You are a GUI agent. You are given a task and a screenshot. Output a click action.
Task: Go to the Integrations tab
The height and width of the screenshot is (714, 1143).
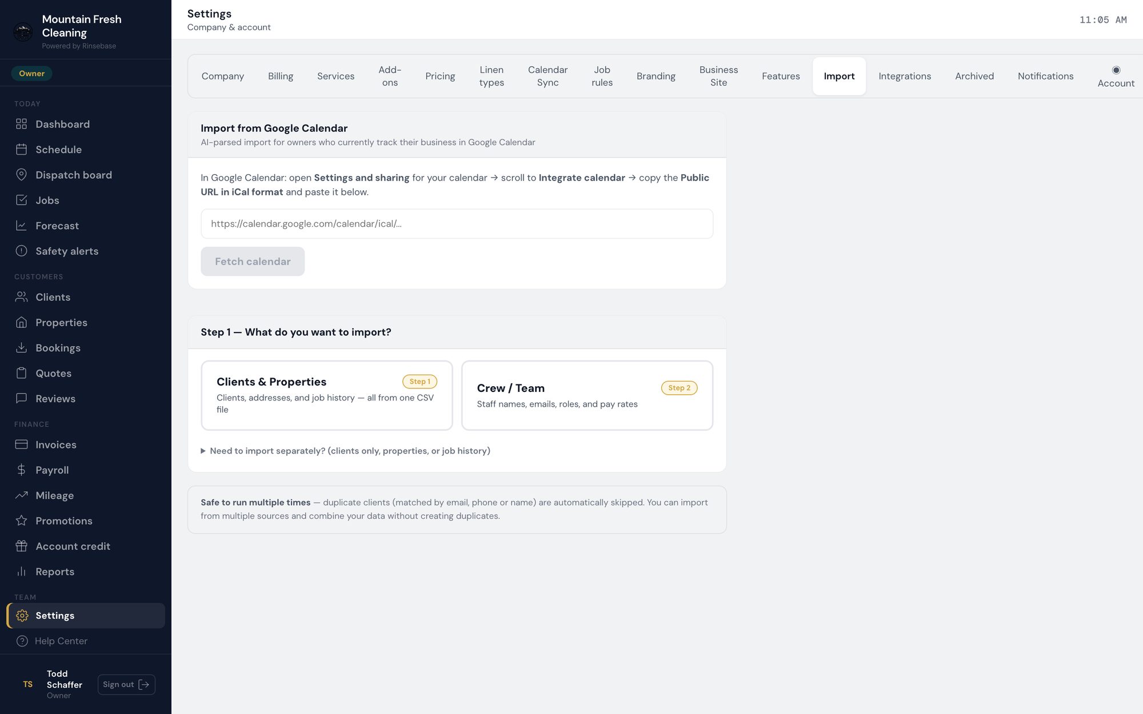pyautogui.click(x=905, y=76)
